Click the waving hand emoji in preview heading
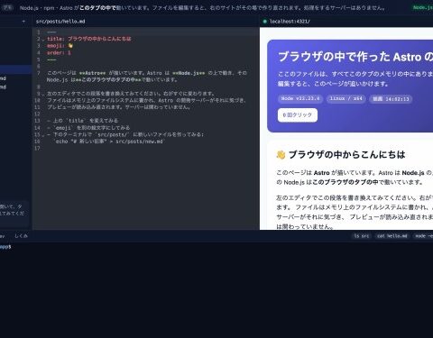433x338 pixels. (281, 155)
